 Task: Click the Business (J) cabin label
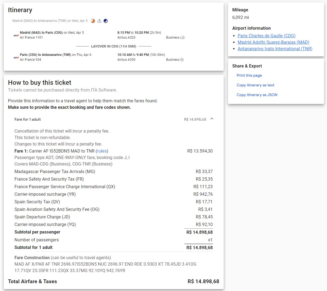click(x=175, y=38)
